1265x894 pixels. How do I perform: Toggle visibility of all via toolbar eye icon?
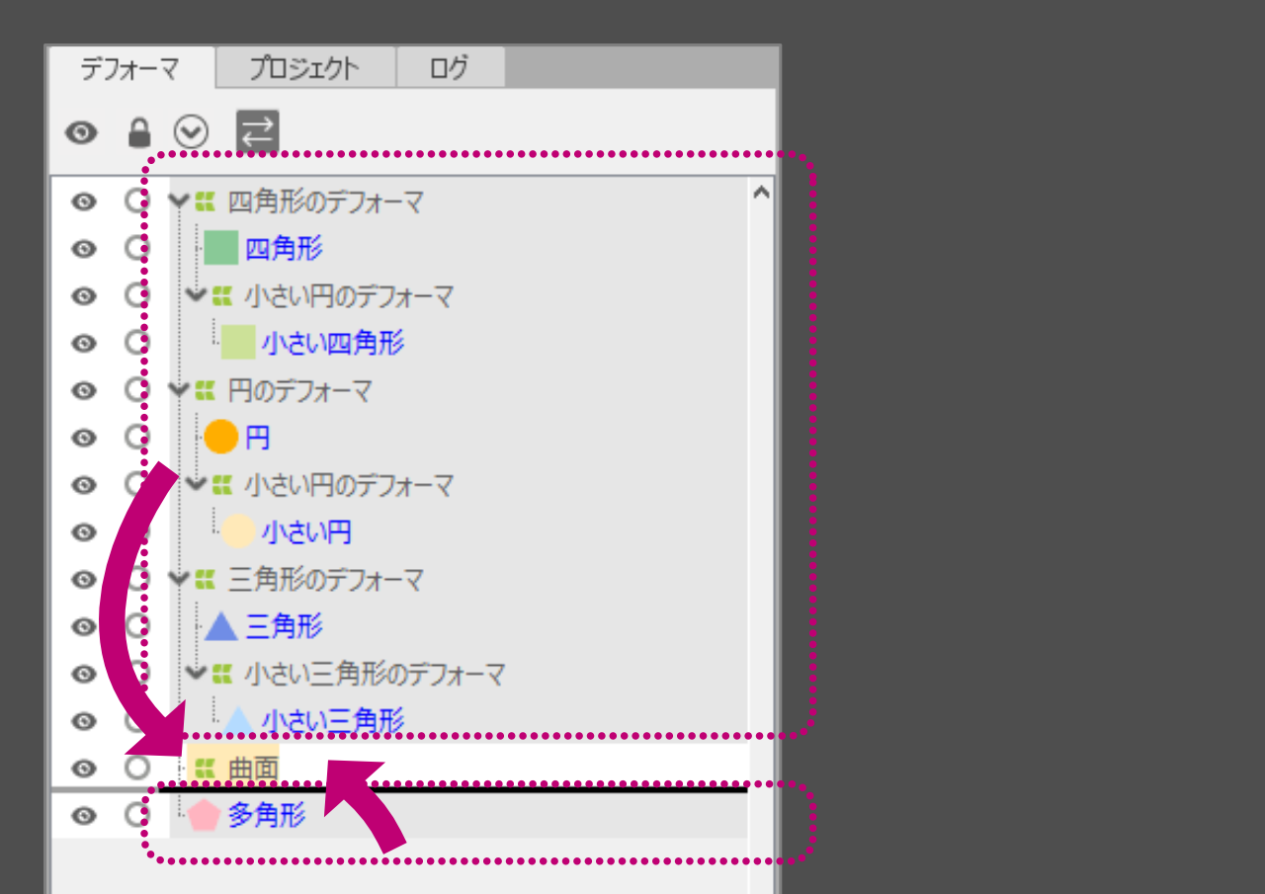[82, 132]
